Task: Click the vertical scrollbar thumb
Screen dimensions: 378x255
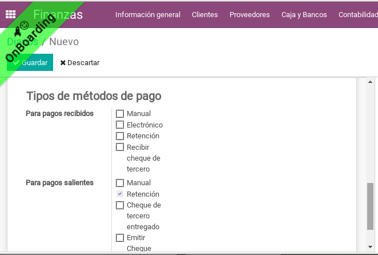Action: [x=370, y=206]
